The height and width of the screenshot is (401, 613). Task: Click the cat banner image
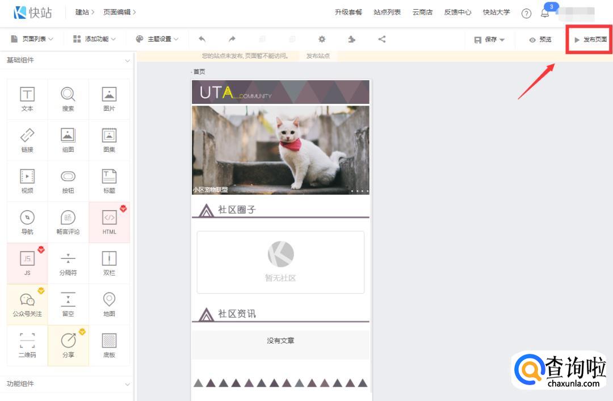(x=280, y=150)
